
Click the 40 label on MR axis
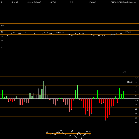[136, 91]
